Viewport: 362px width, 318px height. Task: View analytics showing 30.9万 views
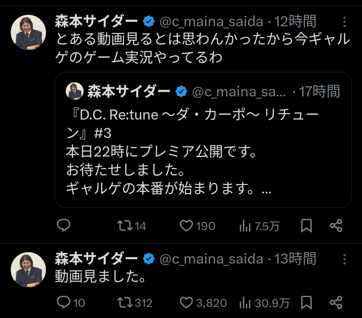pos(245,303)
